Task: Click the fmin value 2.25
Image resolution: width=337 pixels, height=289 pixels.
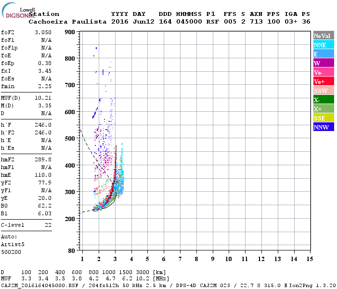Action: [x=45, y=86]
